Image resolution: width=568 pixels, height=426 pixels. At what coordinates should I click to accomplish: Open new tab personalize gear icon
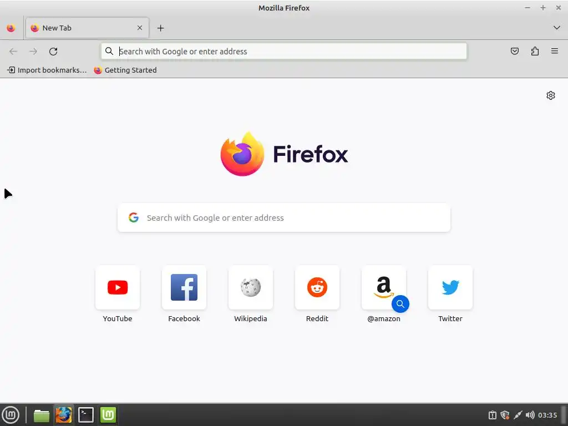551,95
